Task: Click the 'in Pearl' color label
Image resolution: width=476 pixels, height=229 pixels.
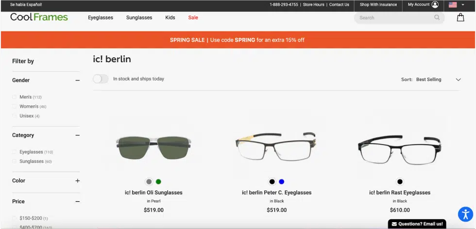Action: point(153,201)
